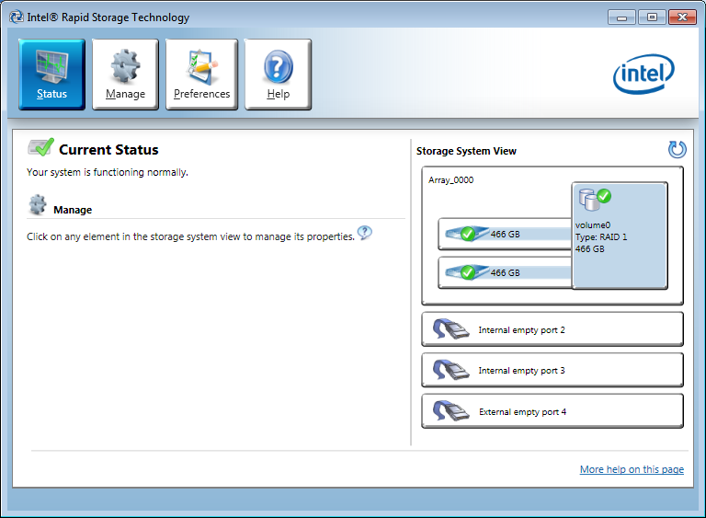The image size is (706, 518).
Task: Maximize the Intel Rapid Storage Technology window
Action: coord(652,17)
